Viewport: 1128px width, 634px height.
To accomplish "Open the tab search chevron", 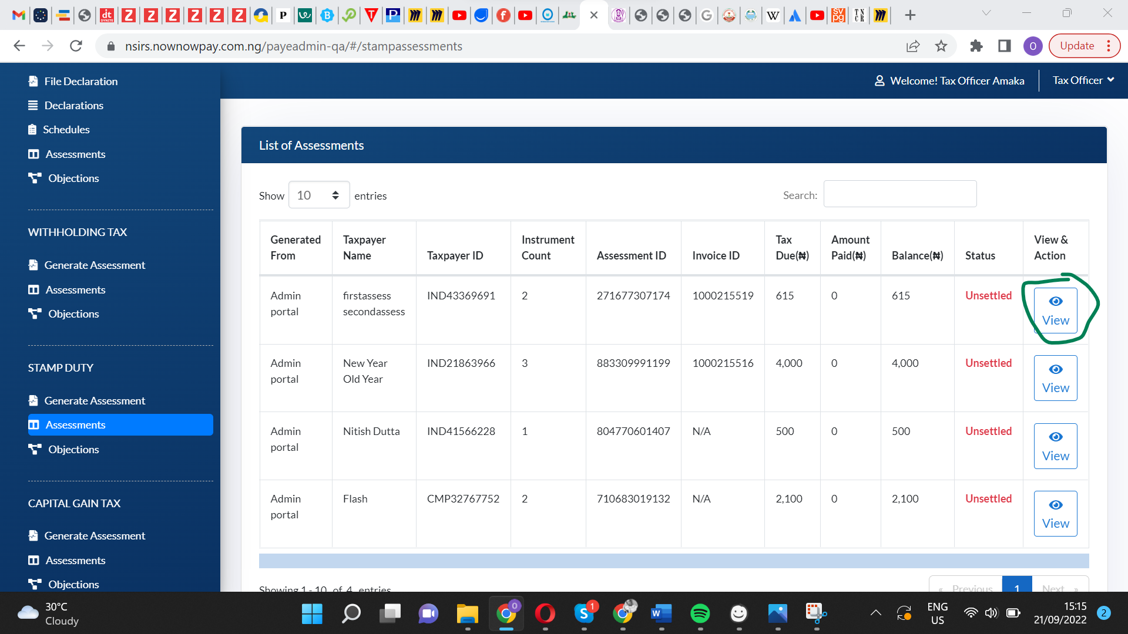I will (x=986, y=13).
